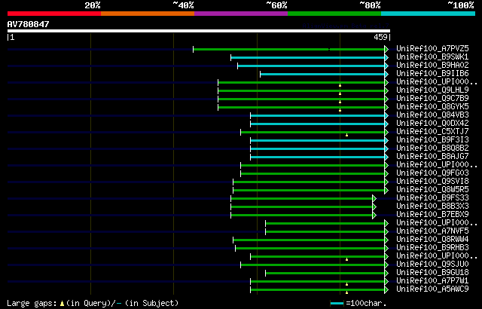
Task: Click the red 20% identity legend segment
Action: coord(54,14)
